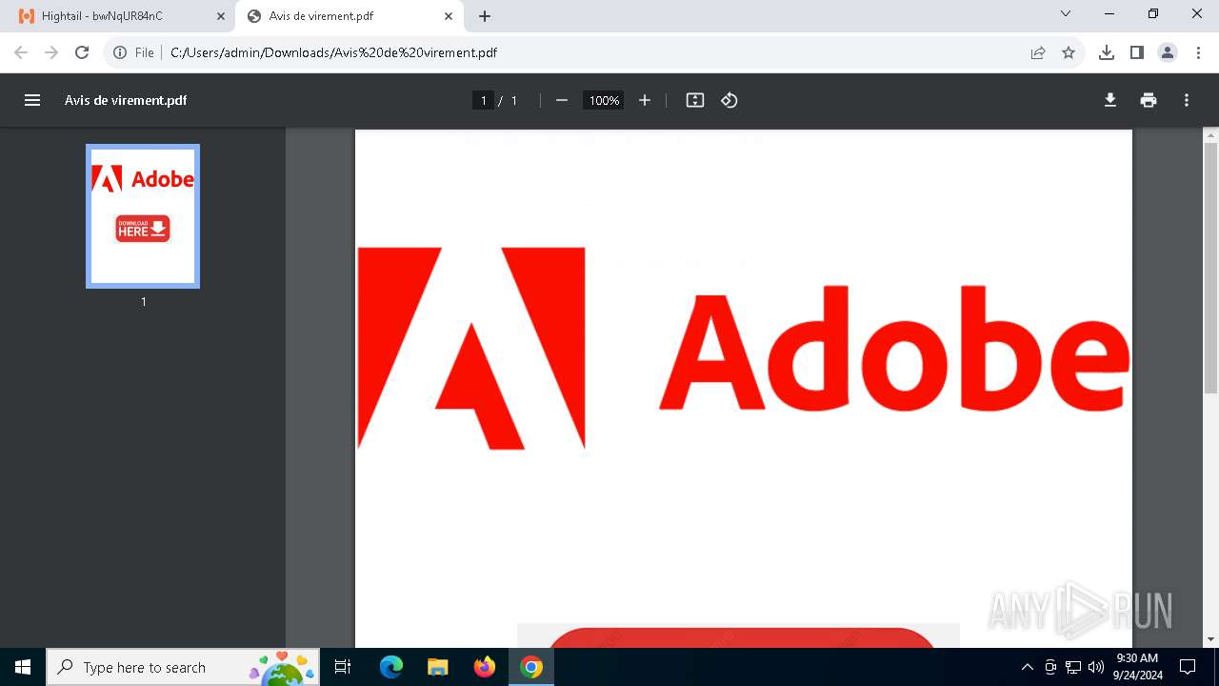Print the PDF document

(x=1149, y=100)
